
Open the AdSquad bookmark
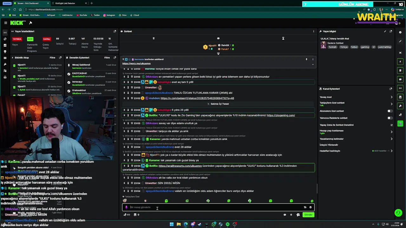(x=49, y=15)
